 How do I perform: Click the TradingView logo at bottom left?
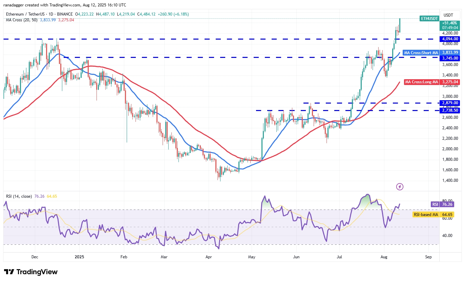point(31,272)
